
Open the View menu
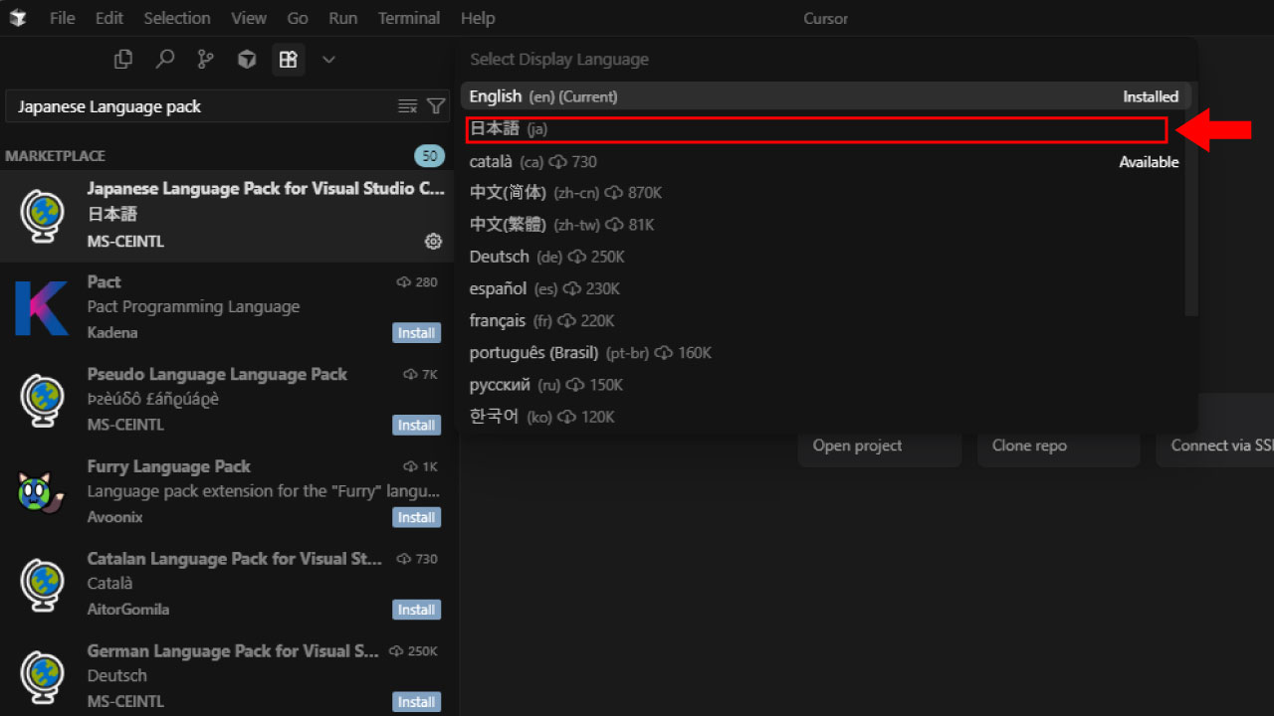click(x=249, y=18)
